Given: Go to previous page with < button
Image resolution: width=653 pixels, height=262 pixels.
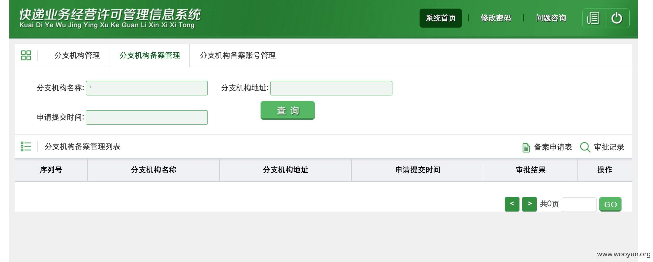Looking at the screenshot, I should pos(512,204).
